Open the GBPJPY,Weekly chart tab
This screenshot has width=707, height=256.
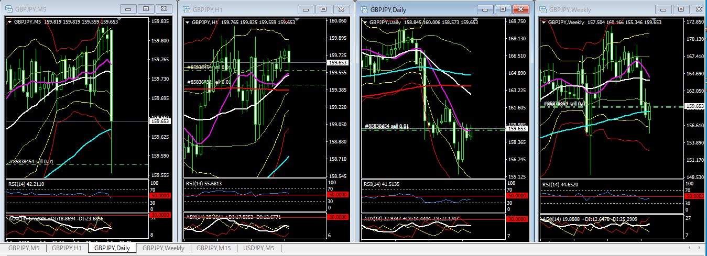click(163, 248)
